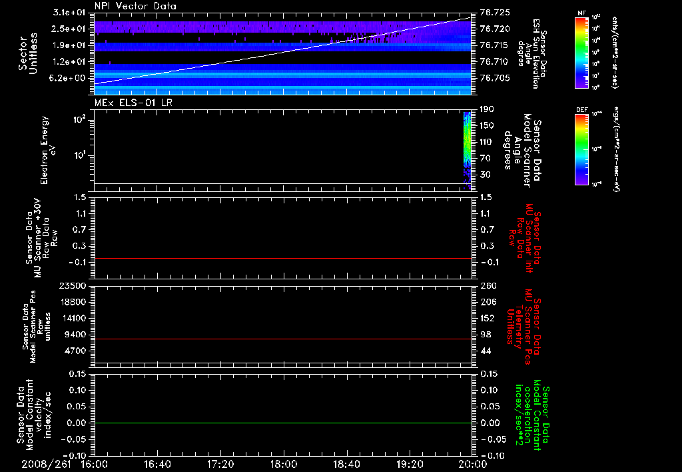The width and height of the screenshot is (682, 472).
Task: Click the NF color scale bar
Action: click(x=581, y=53)
